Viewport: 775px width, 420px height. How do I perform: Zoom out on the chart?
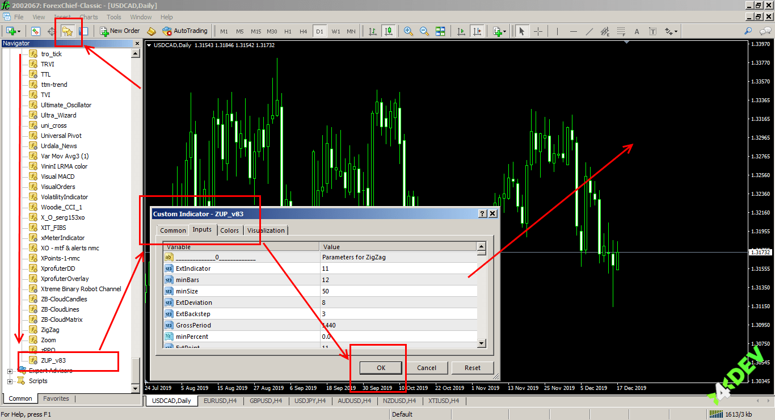[424, 31]
